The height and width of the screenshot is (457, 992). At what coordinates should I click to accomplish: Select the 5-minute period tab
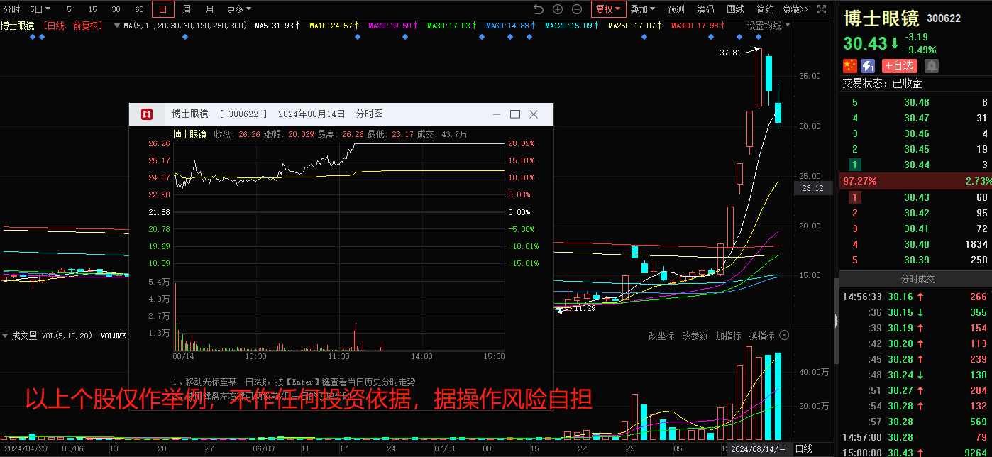click(69, 9)
